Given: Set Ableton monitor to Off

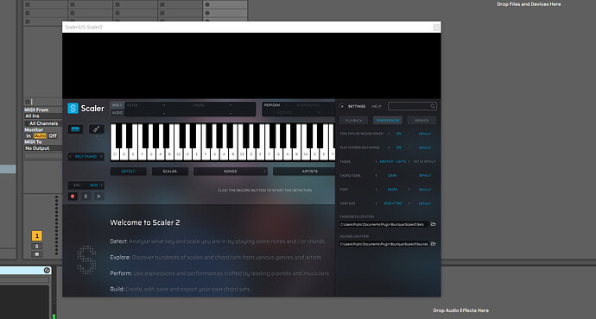Looking at the screenshot, I should [53, 136].
